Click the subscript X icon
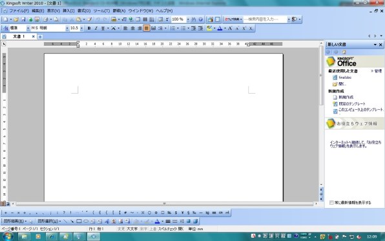 click(x=251, y=28)
